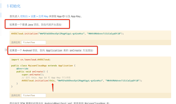Image resolution: width=176 pixels, height=104 pixels.
Task: Follow the 设置 breadcrumb link
Action: [33, 16]
